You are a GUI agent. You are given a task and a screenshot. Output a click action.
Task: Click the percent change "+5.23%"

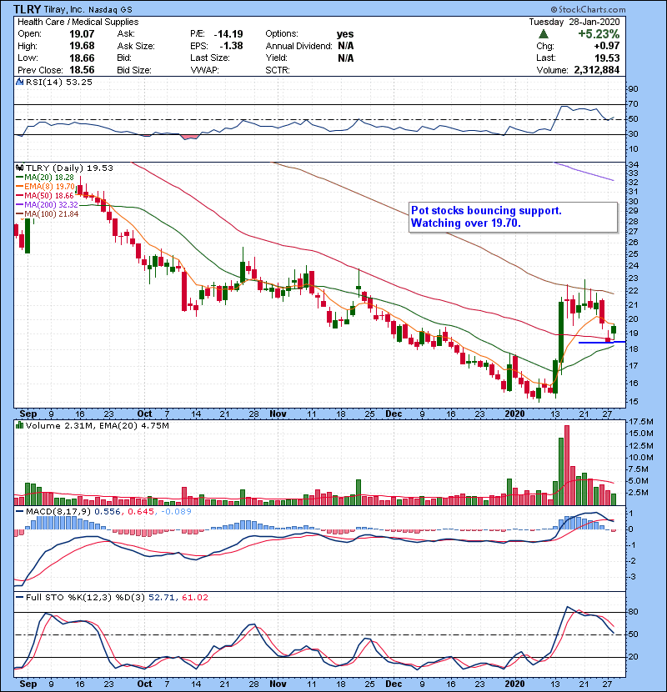point(599,34)
